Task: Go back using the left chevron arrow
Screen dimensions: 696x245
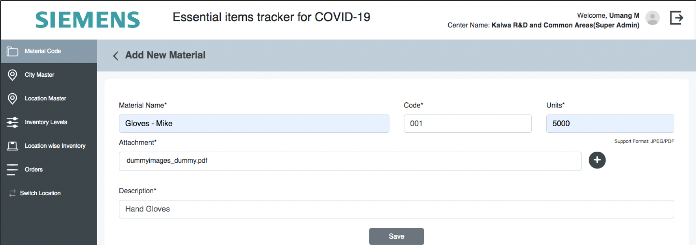Action: (116, 56)
